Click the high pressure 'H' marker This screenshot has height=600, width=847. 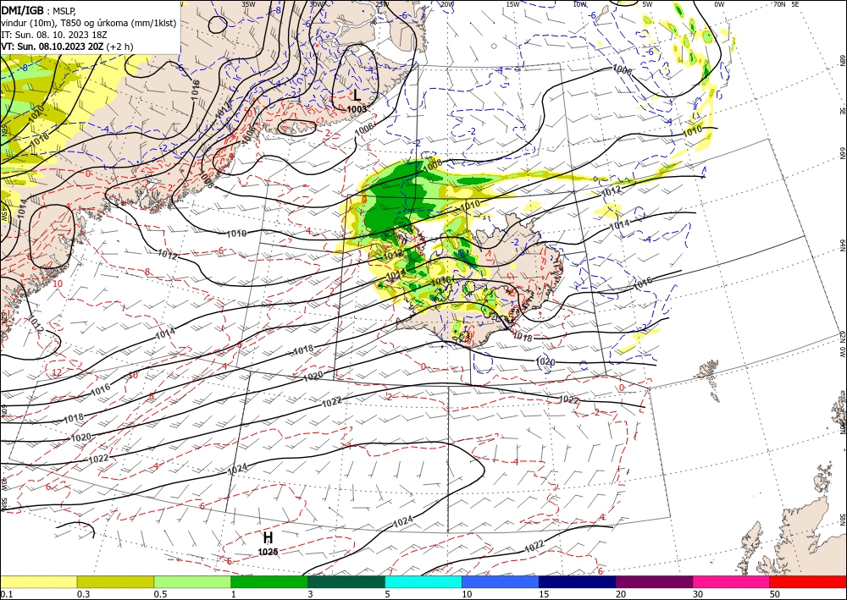pos(268,537)
